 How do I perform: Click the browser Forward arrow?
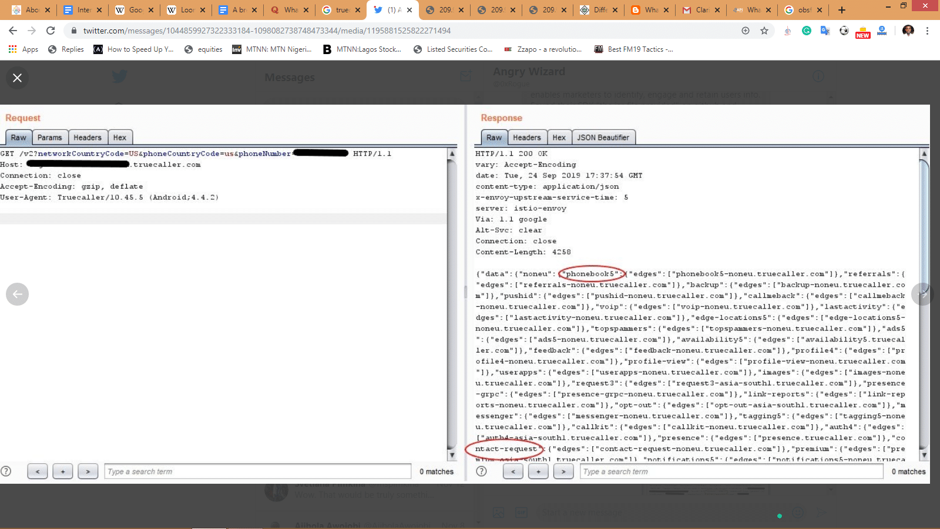pos(32,31)
